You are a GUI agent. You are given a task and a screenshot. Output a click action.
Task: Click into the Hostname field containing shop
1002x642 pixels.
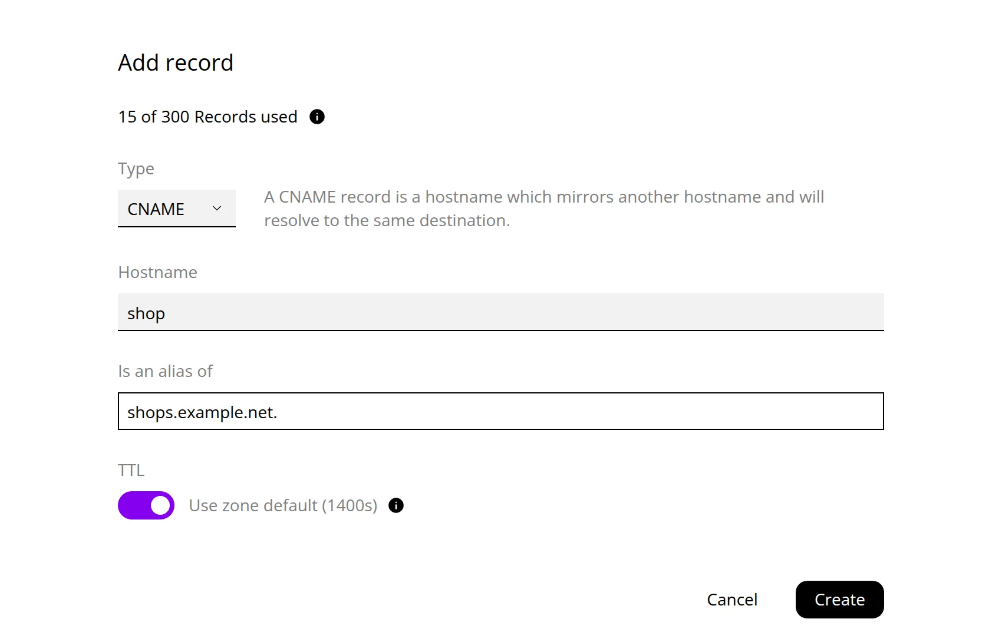[501, 312]
